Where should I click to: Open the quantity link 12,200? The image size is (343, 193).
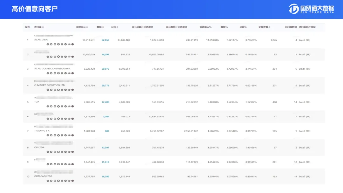105,102
